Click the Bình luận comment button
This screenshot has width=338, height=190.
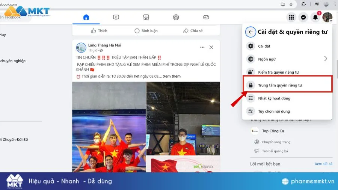146,31
